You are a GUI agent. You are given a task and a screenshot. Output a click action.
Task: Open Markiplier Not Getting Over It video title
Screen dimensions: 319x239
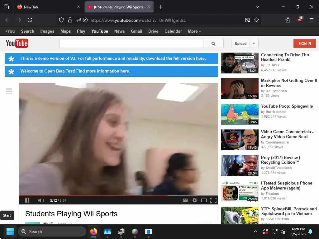(x=289, y=83)
